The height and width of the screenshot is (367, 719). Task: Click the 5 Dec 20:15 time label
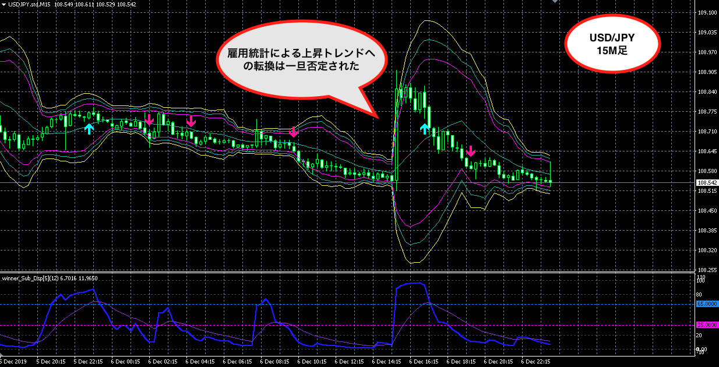[51, 361]
